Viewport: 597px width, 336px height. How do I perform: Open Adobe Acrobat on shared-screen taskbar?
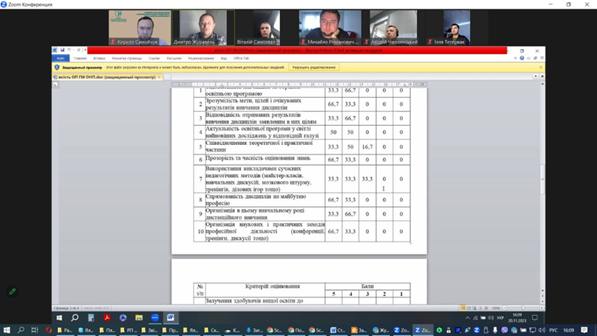(x=107, y=318)
